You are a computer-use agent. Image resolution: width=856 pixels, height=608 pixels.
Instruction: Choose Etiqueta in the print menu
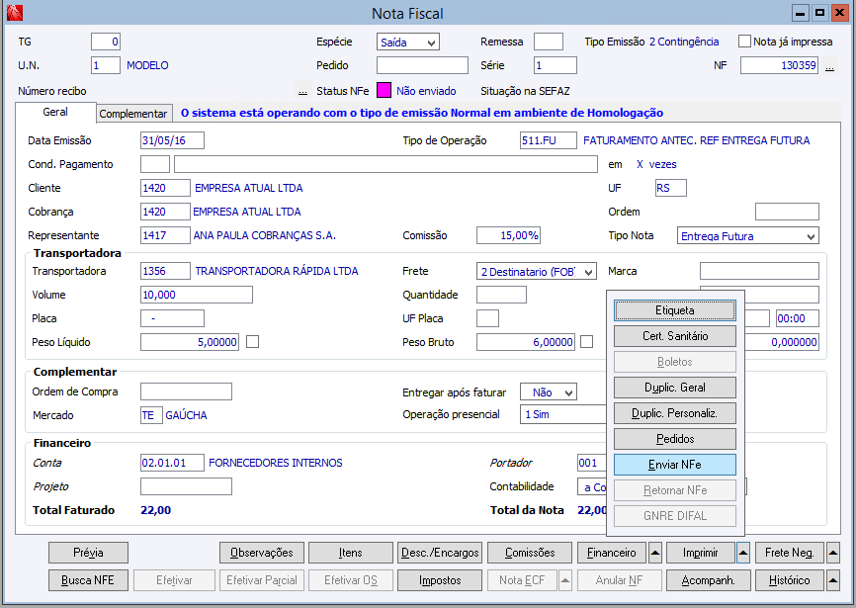tap(675, 310)
